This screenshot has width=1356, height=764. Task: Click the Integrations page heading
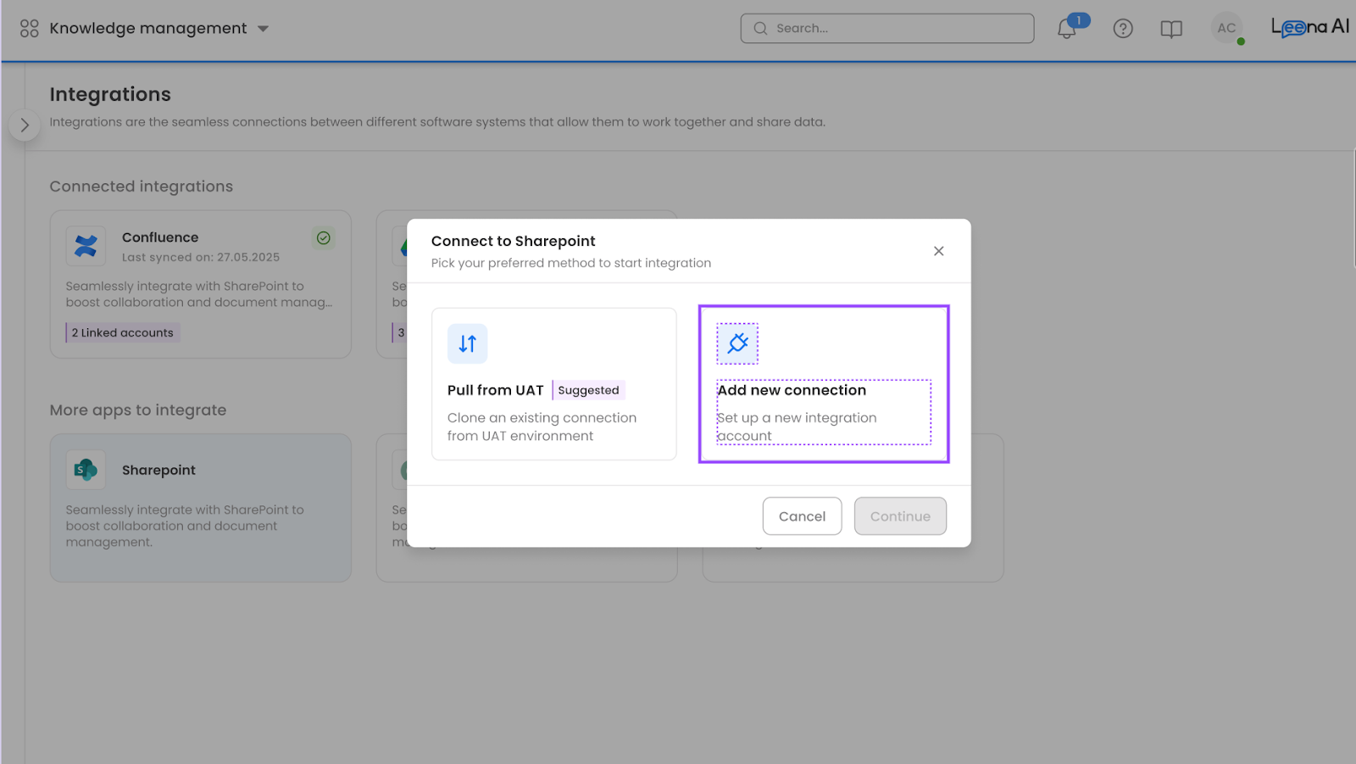[110, 94]
